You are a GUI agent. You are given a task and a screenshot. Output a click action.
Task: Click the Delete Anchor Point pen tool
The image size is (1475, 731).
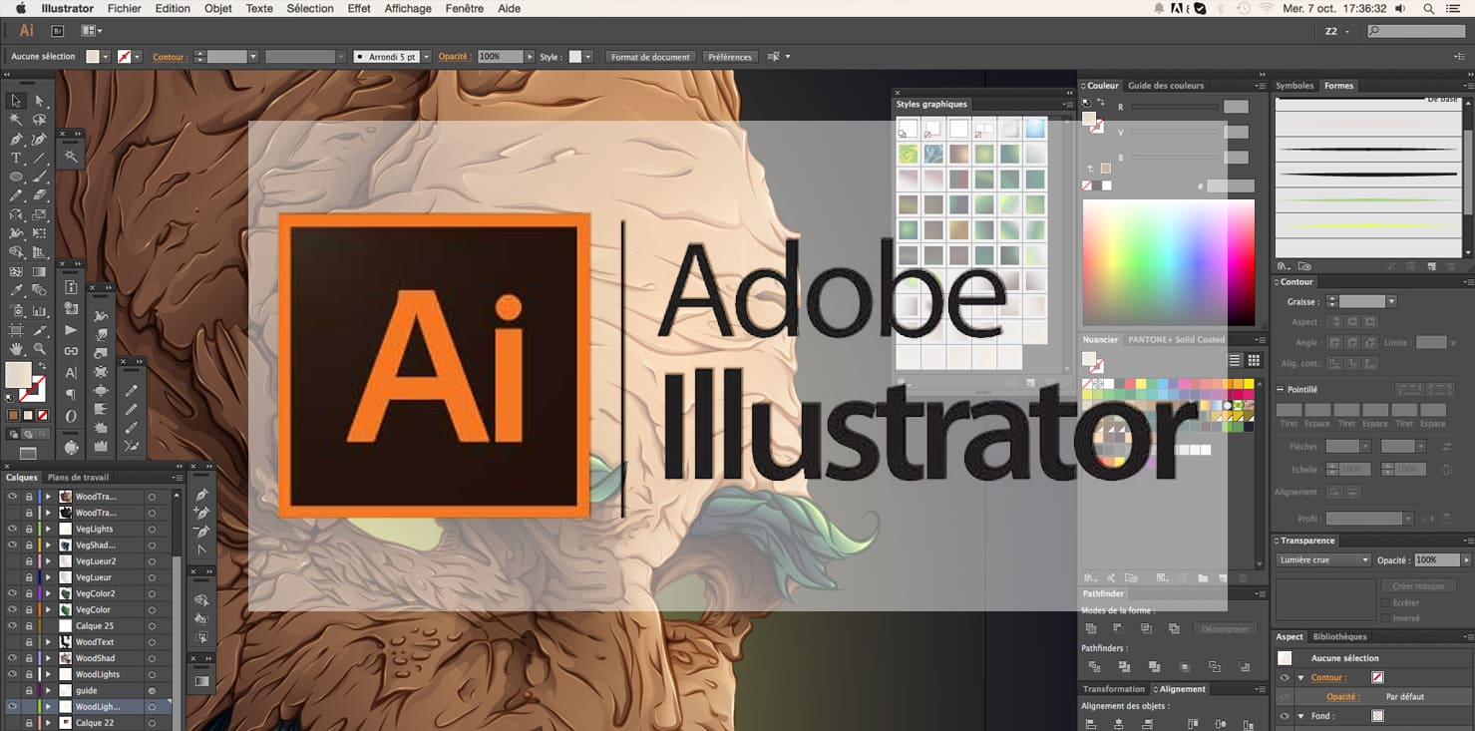[202, 532]
